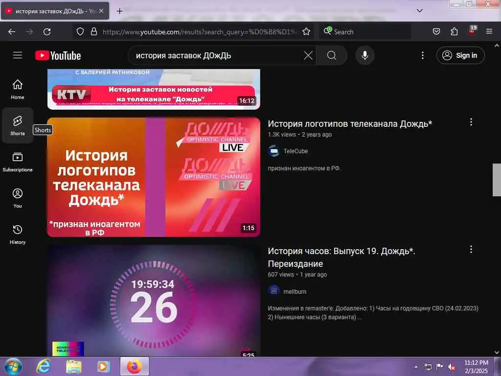Image resolution: width=501 pixels, height=376 pixels.
Task: Open video title История часов: Выпуск 19
Action: [341, 258]
